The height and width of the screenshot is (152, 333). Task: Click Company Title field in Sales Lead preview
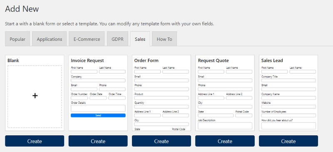[288, 80]
